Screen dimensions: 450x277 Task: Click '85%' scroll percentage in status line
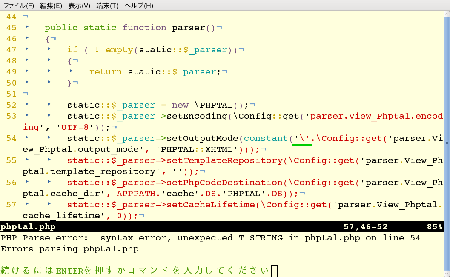[x=435, y=227]
